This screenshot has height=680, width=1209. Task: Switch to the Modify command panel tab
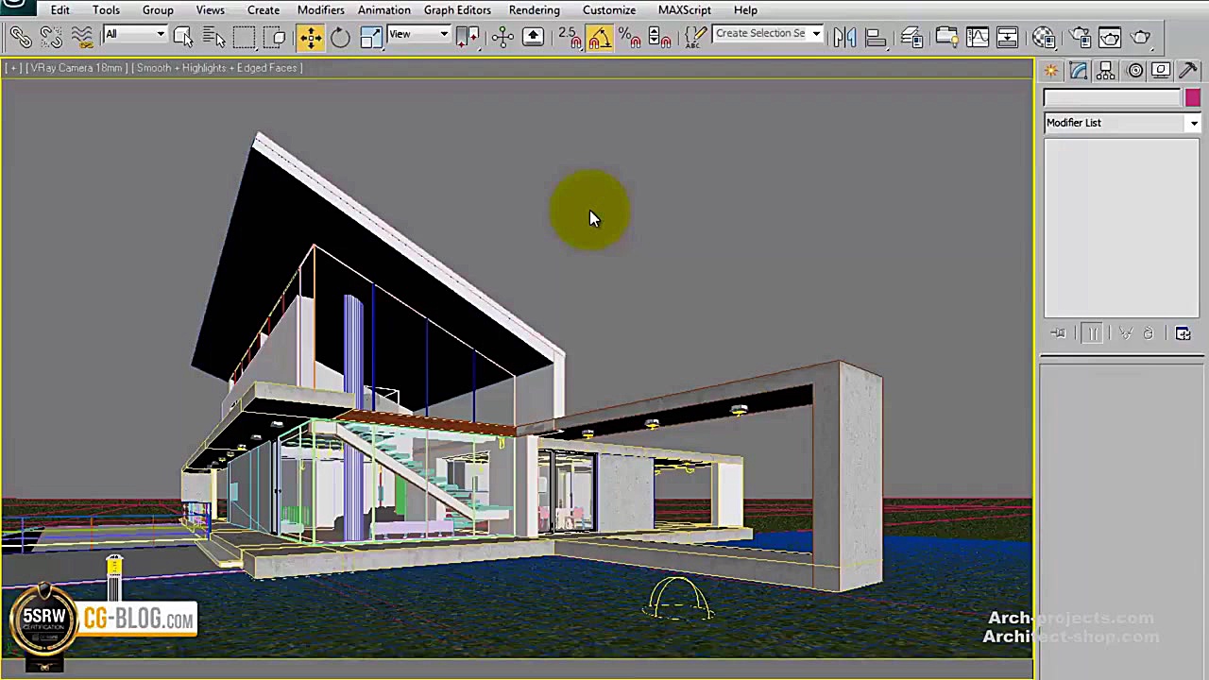coord(1079,72)
